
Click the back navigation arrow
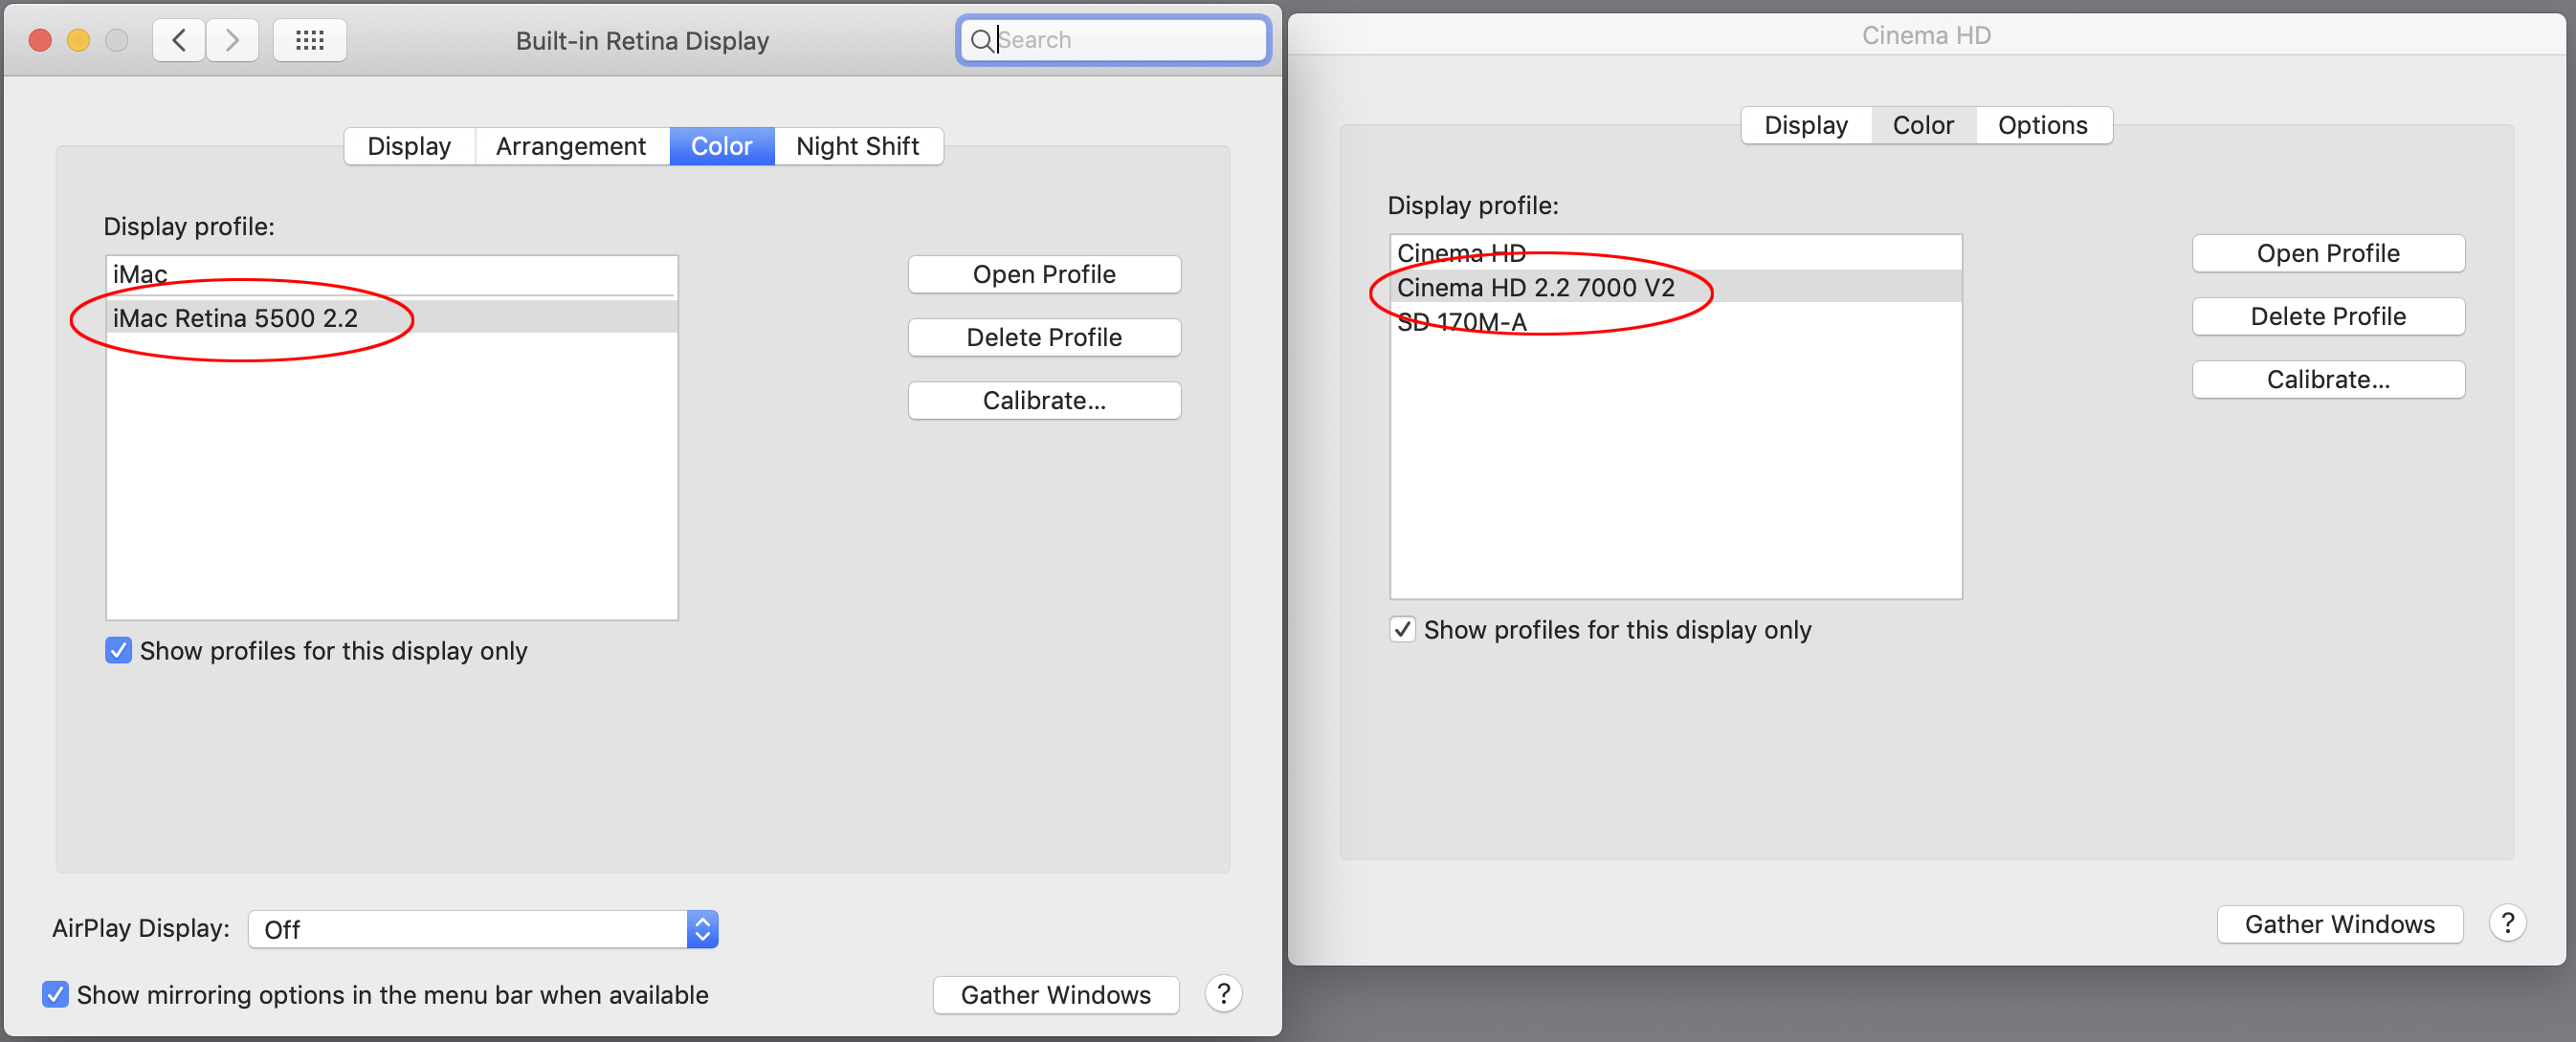coord(178,40)
